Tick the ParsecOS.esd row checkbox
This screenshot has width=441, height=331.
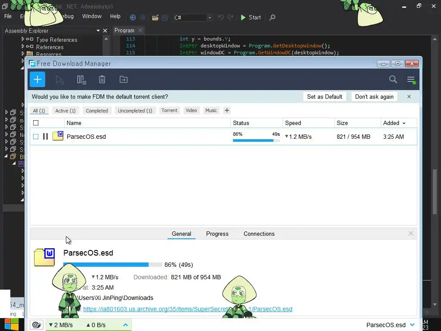[x=36, y=137]
